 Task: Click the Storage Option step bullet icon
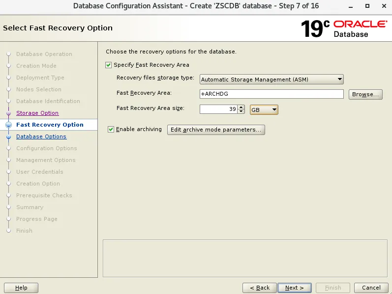coord(8,113)
